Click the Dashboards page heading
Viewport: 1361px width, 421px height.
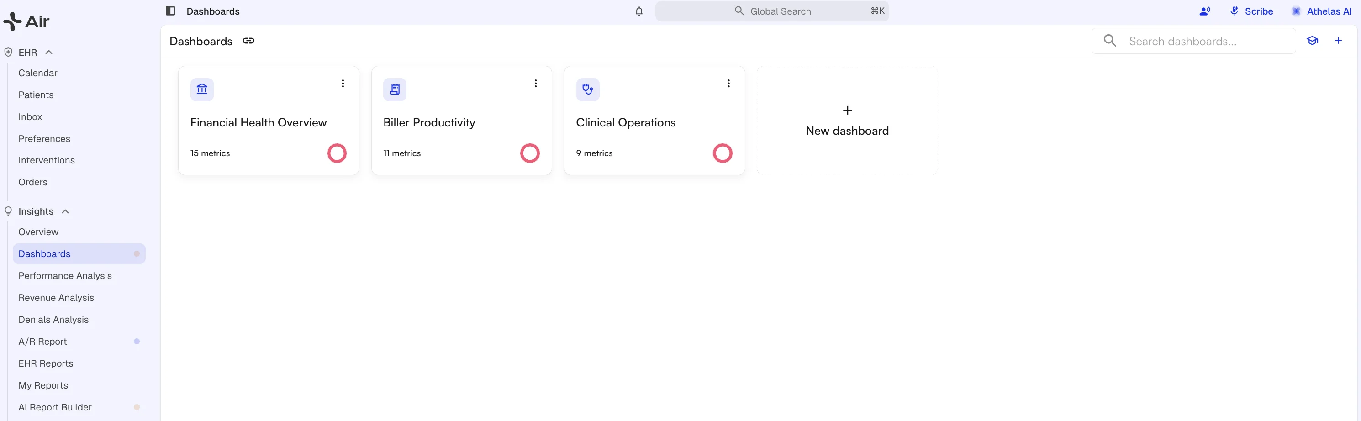(x=201, y=41)
